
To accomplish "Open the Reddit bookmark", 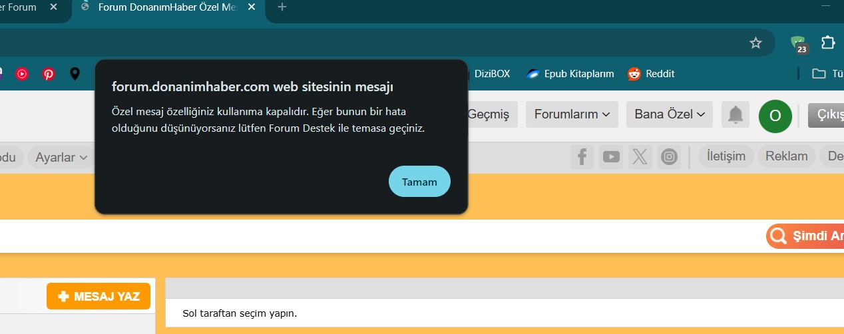I will point(651,74).
